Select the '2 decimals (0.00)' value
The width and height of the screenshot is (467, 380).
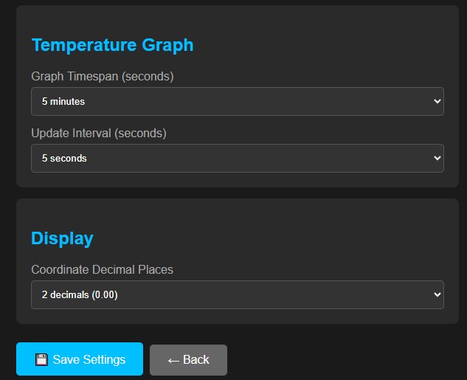(x=80, y=294)
